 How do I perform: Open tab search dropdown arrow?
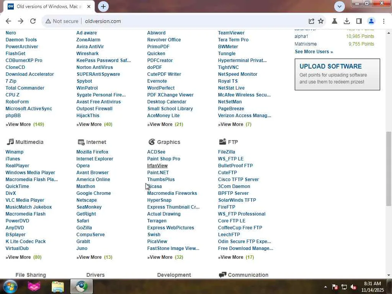click(340, 7)
